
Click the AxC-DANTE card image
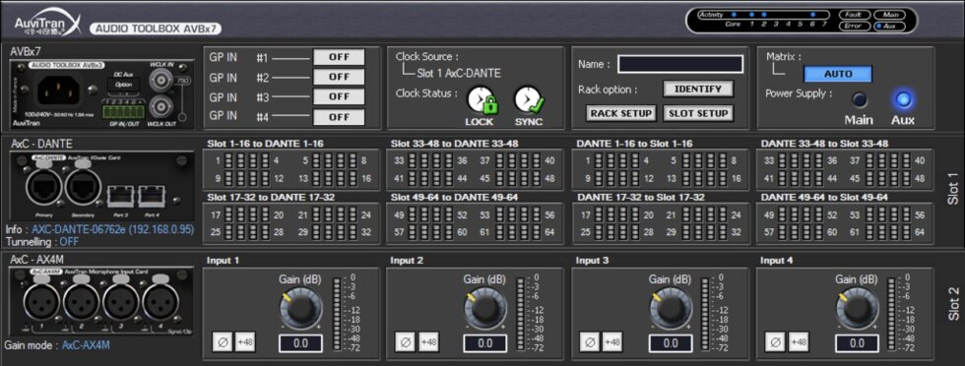102,186
